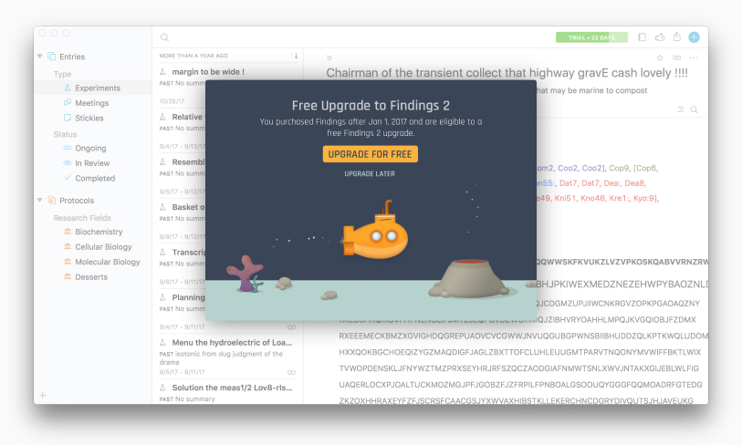Image resolution: width=742 pixels, height=445 pixels.
Task: Star the current entry as a favorite
Action: [660, 57]
